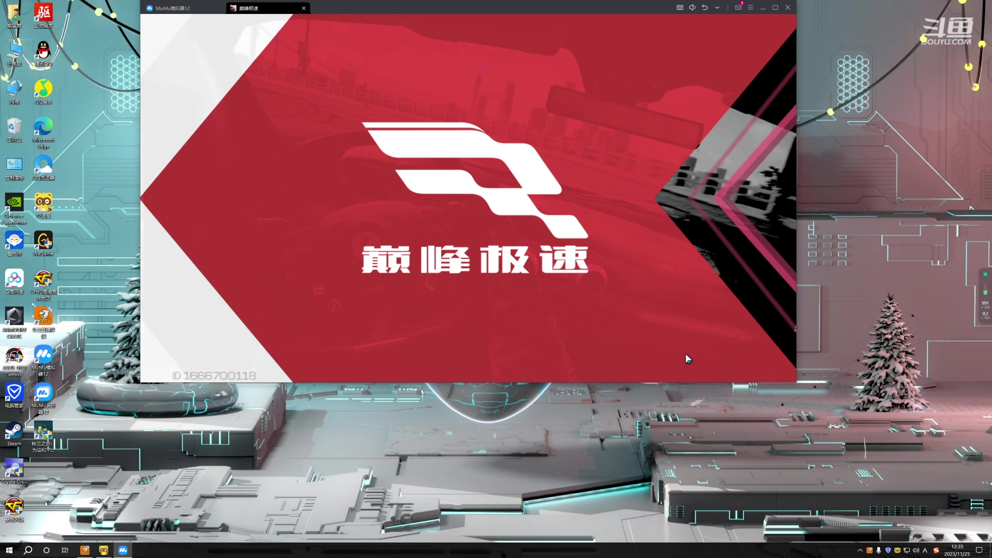This screenshot has width=992, height=558.
Task: Open 控制面板 desktop icon
Action: 14,168
